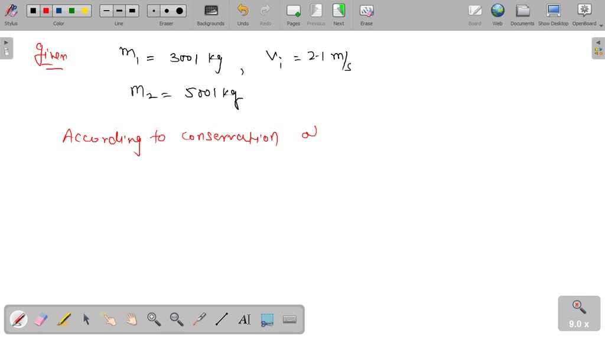Go to the Next page
Screen dimensions: 605x340
click(x=339, y=15)
